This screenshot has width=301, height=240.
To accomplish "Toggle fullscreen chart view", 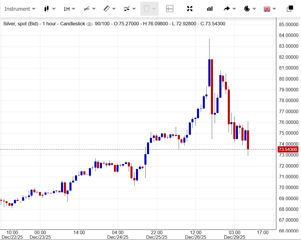I will pyautogui.click(x=190, y=9).
